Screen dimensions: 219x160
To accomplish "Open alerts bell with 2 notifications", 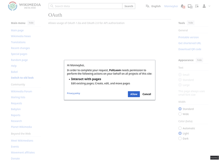I will (x=183, y=6).
